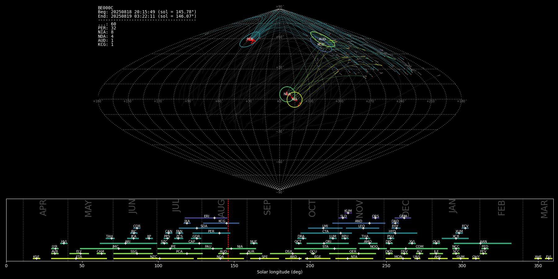The width and height of the screenshot is (558, 279).
Task: Click the NTA shower bar in timeline
Action: point(354,259)
